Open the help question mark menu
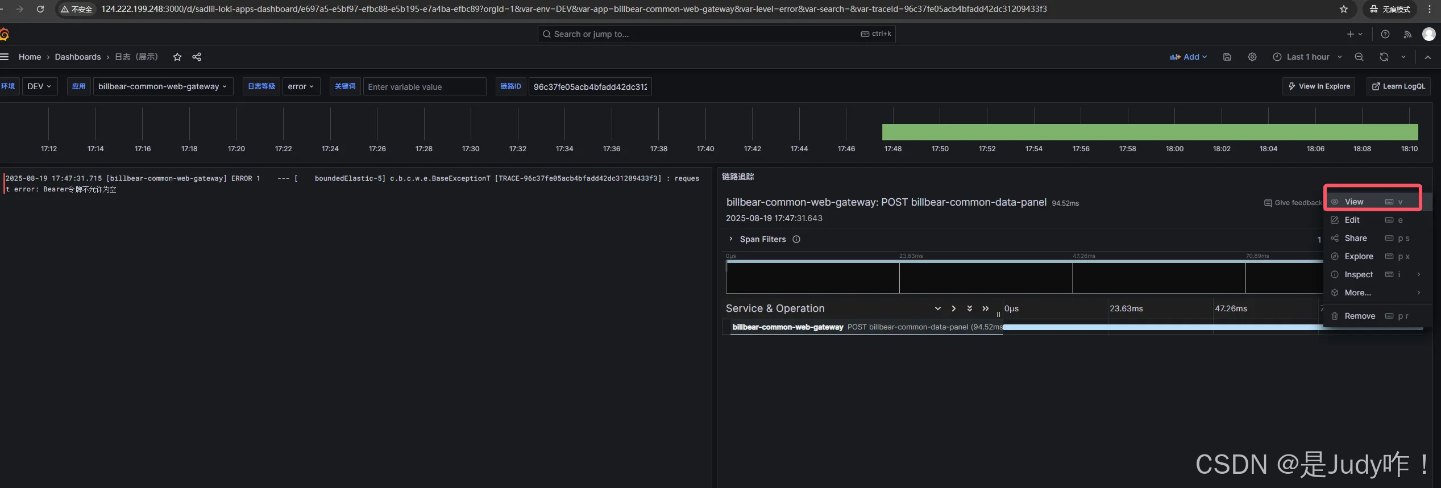 pyautogui.click(x=1385, y=34)
